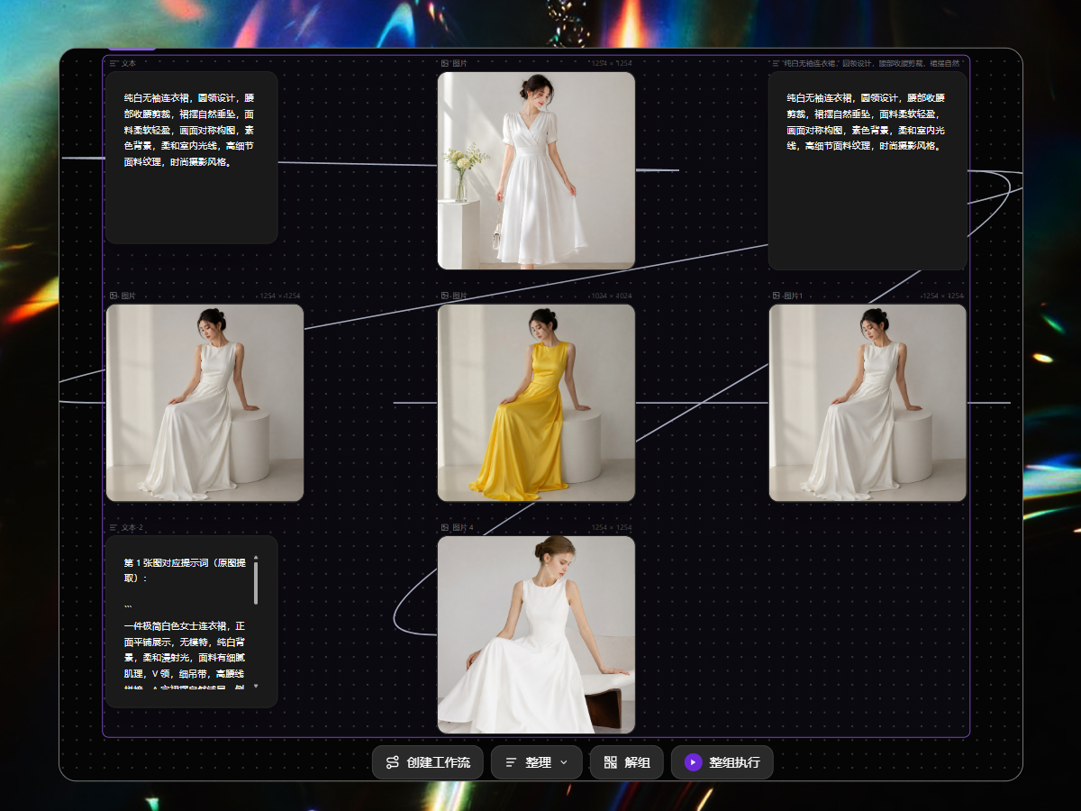Screen dimensions: 1081x811
Task: Select the seated white dress image below 文本 node
Action: coord(204,403)
